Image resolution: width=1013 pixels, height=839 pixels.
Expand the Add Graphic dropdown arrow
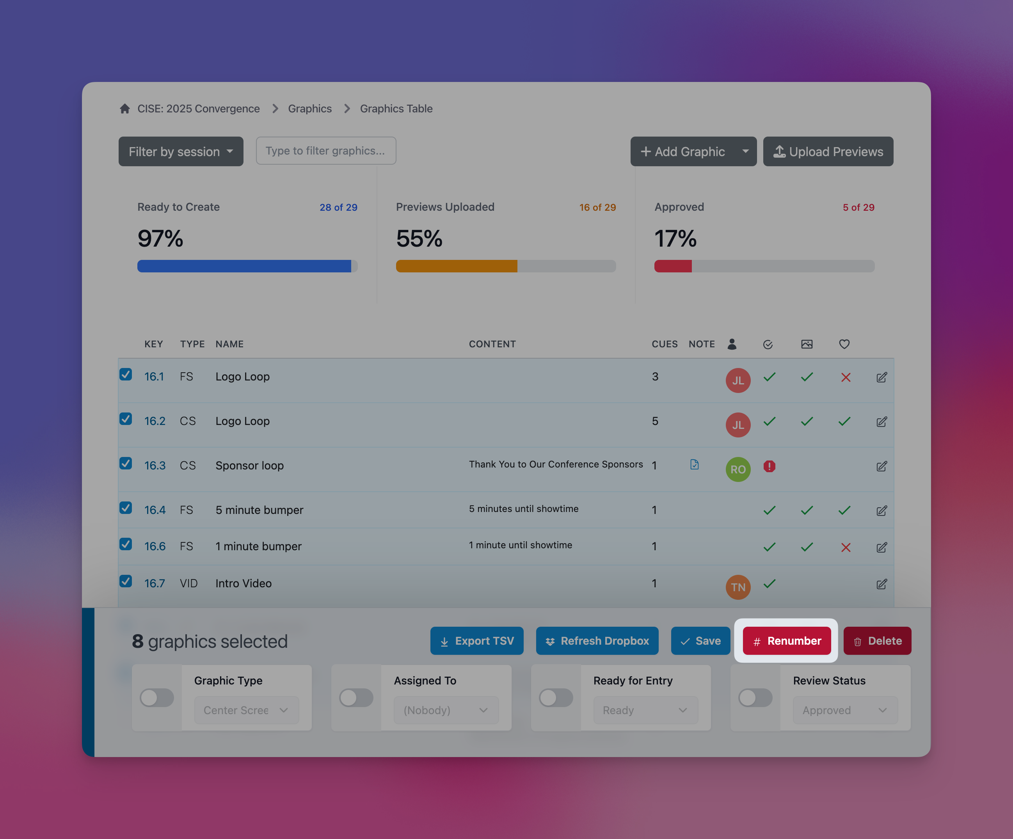coord(745,151)
